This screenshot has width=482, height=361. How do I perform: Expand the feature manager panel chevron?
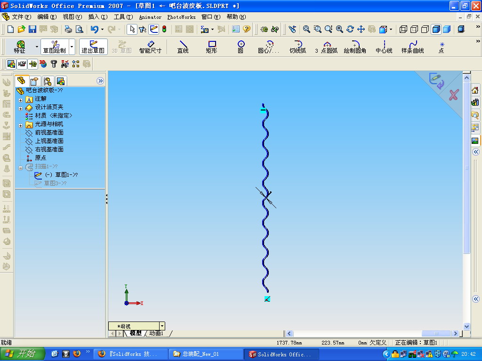coord(100,81)
